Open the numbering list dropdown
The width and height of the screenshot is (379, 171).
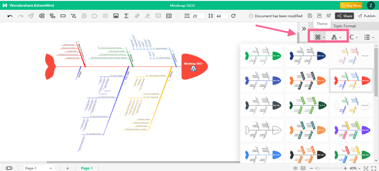click(369, 37)
